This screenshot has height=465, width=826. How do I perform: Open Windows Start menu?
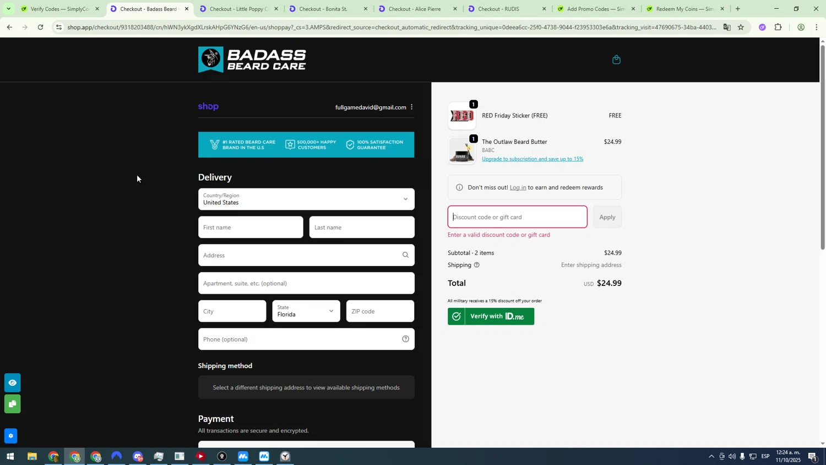coord(10,457)
